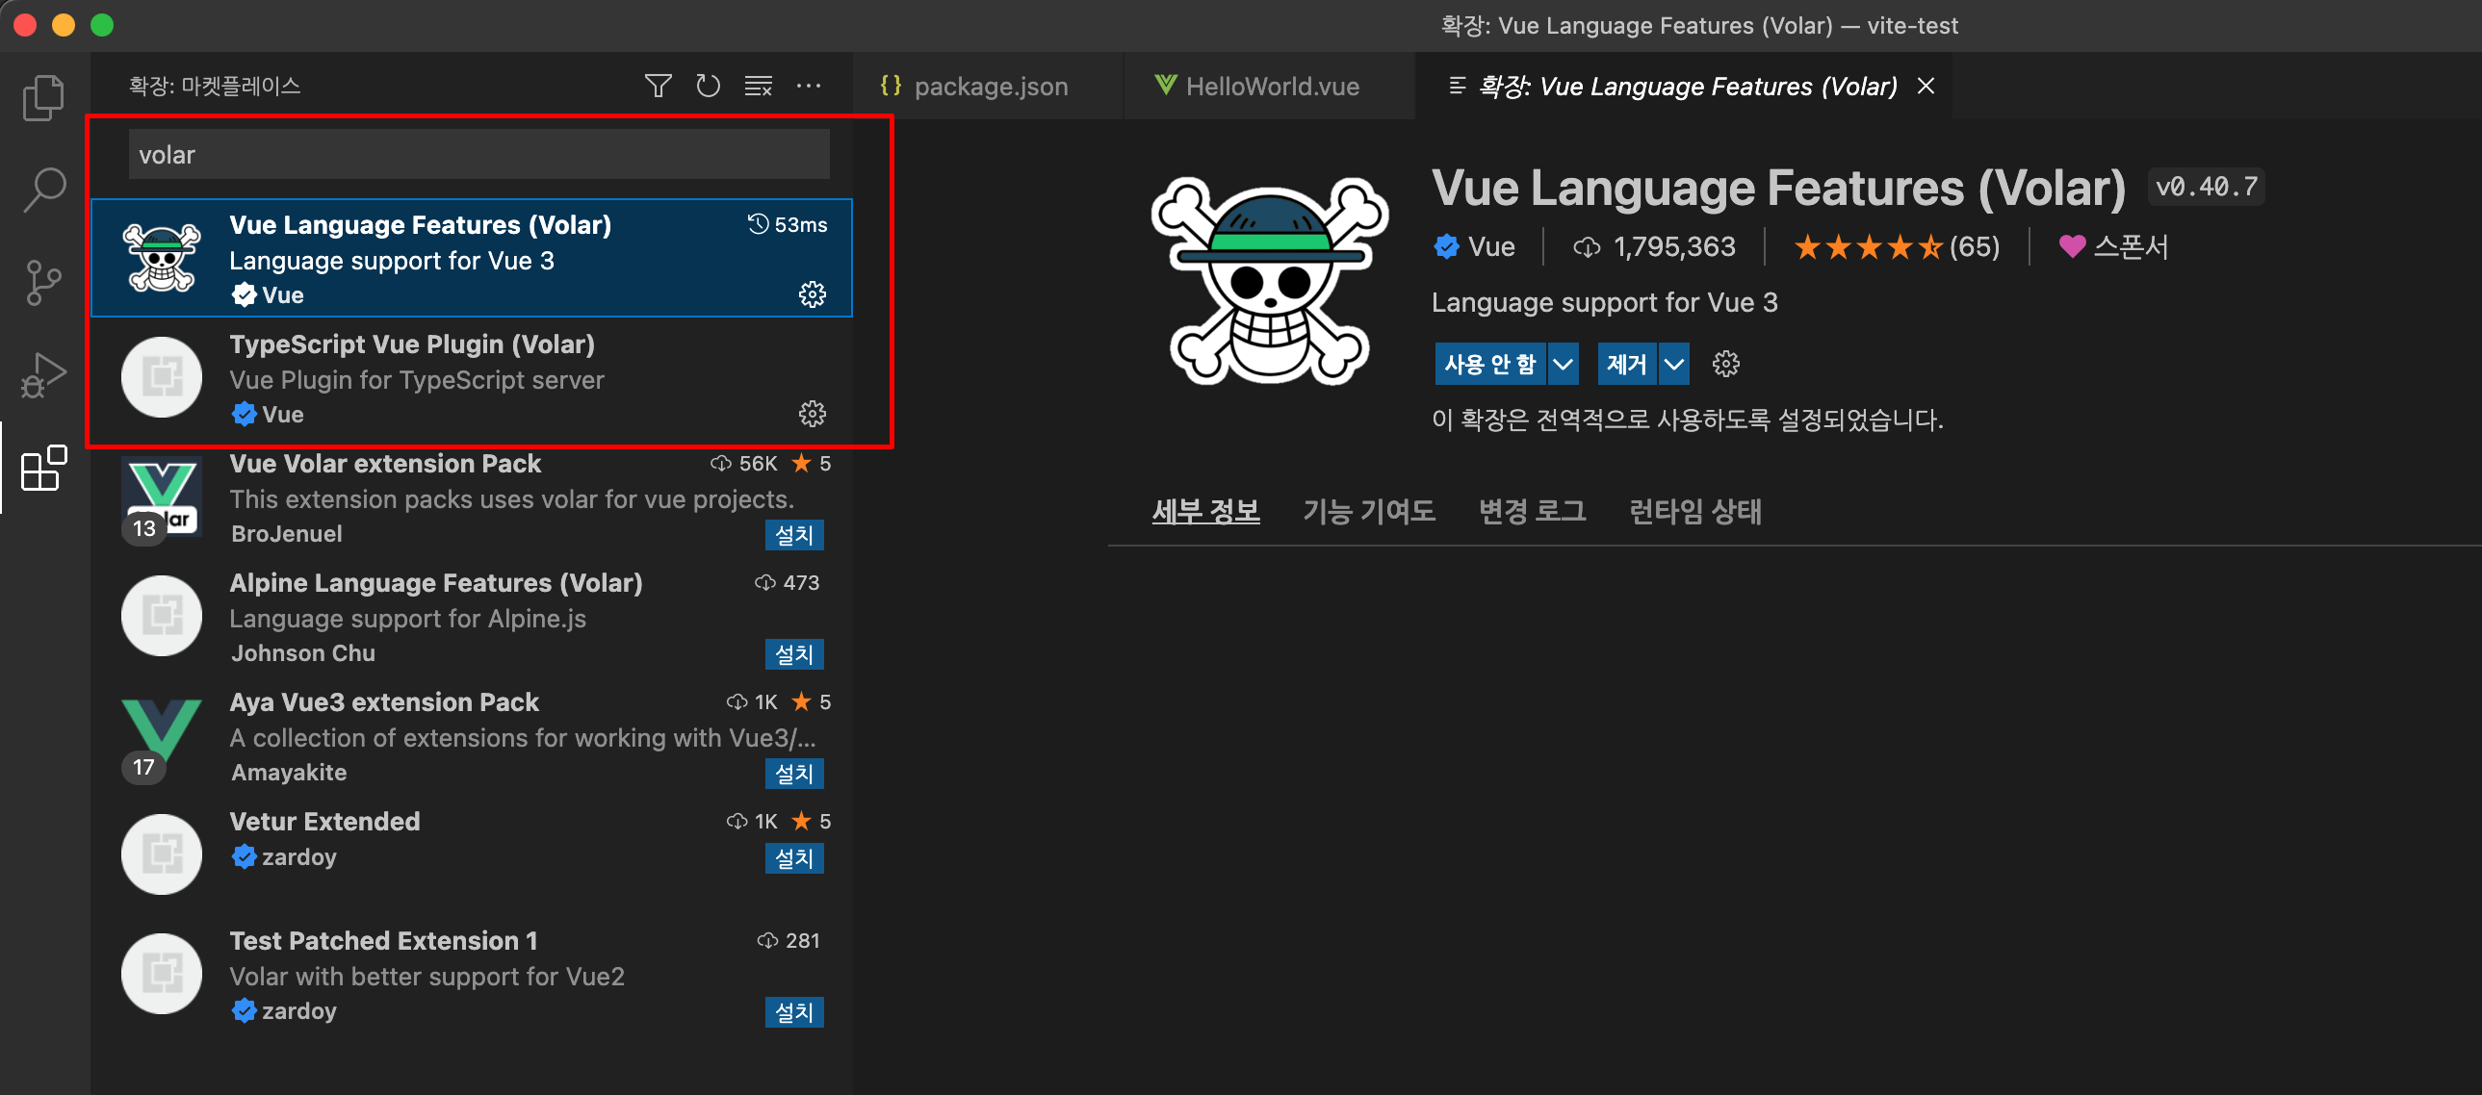
Task: Clear extensions search results icon
Action: (759, 86)
